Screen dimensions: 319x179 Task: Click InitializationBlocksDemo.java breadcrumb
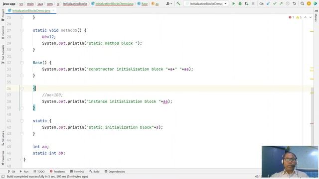point(113,4)
